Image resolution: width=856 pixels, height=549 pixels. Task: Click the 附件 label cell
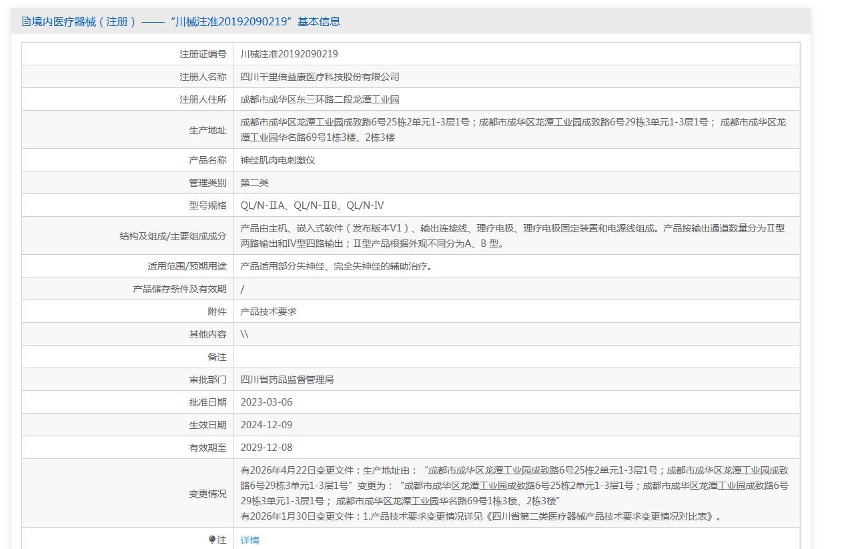click(127, 312)
